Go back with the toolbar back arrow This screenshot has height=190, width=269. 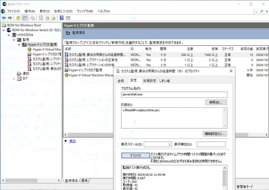point(4,18)
